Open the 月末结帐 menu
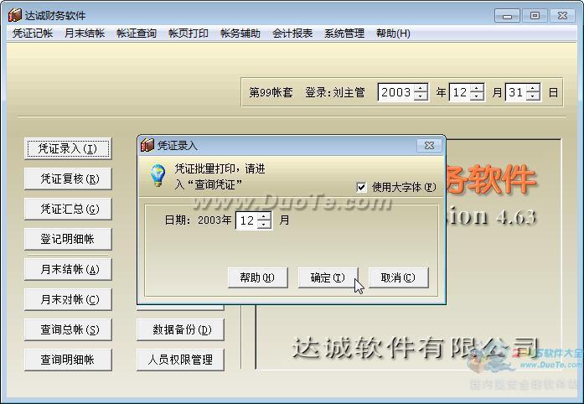This screenshot has height=404, width=584. tap(85, 34)
